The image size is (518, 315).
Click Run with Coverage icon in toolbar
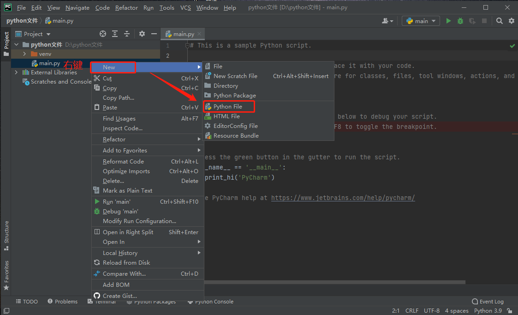pyautogui.click(x=472, y=21)
